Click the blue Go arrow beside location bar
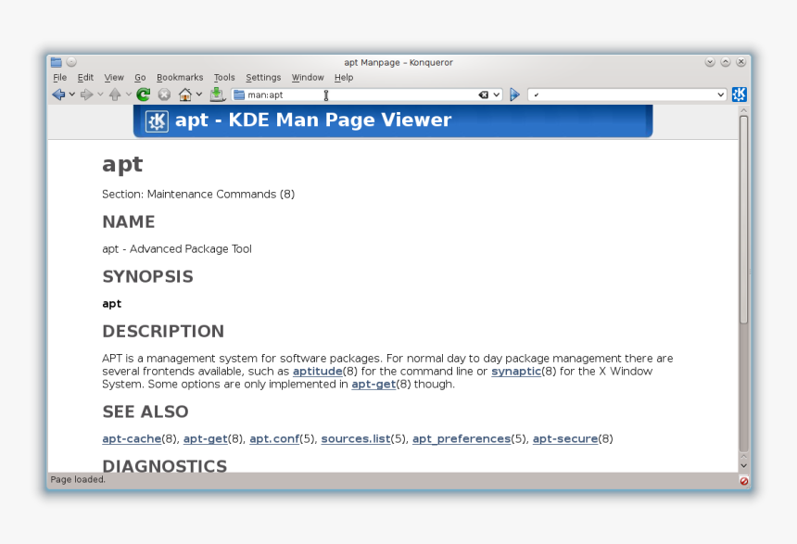This screenshot has width=797, height=544. [515, 95]
